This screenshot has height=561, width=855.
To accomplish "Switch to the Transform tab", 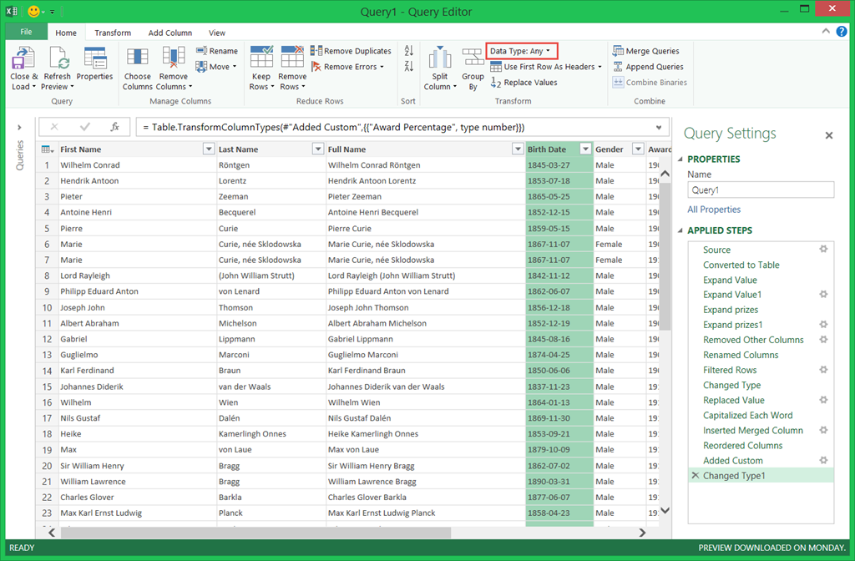I will [x=113, y=33].
